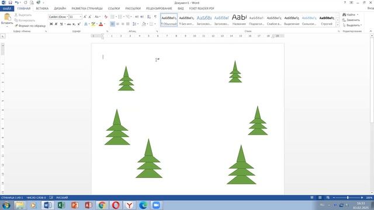Open Найти dropdown arrow
This screenshot has height=210, width=374.
coord(358,15)
